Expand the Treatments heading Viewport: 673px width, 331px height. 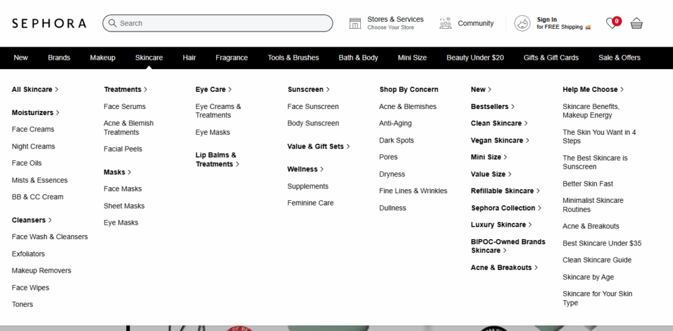(x=126, y=89)
